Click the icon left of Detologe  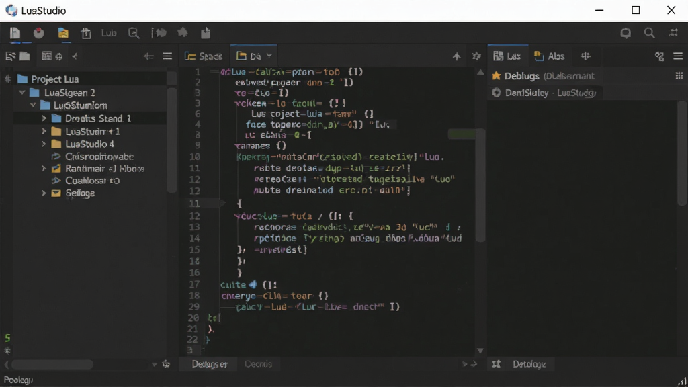(497, 364)
